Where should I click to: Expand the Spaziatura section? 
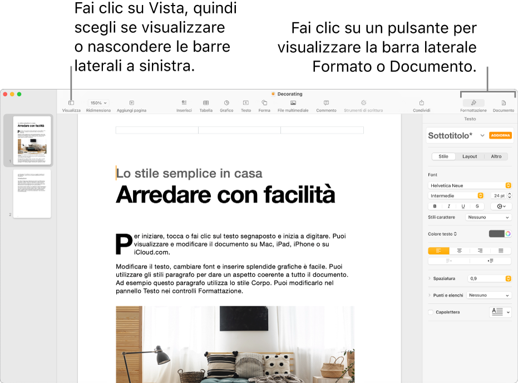[430, 278]
